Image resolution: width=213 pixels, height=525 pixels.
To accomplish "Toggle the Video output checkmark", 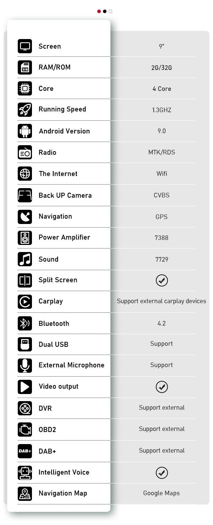I will pos(162,387).
